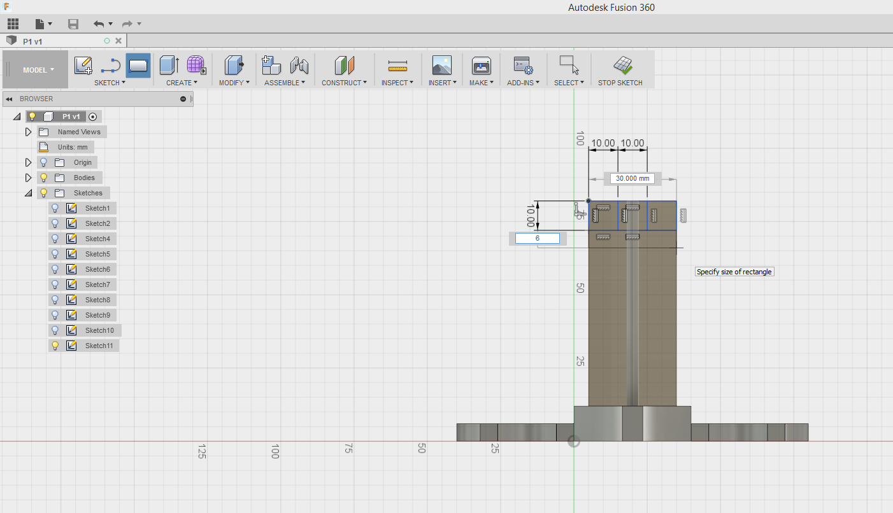Click the Named Views label
Image resolution: width=893 pixels, height=513 pixels.
79,132
